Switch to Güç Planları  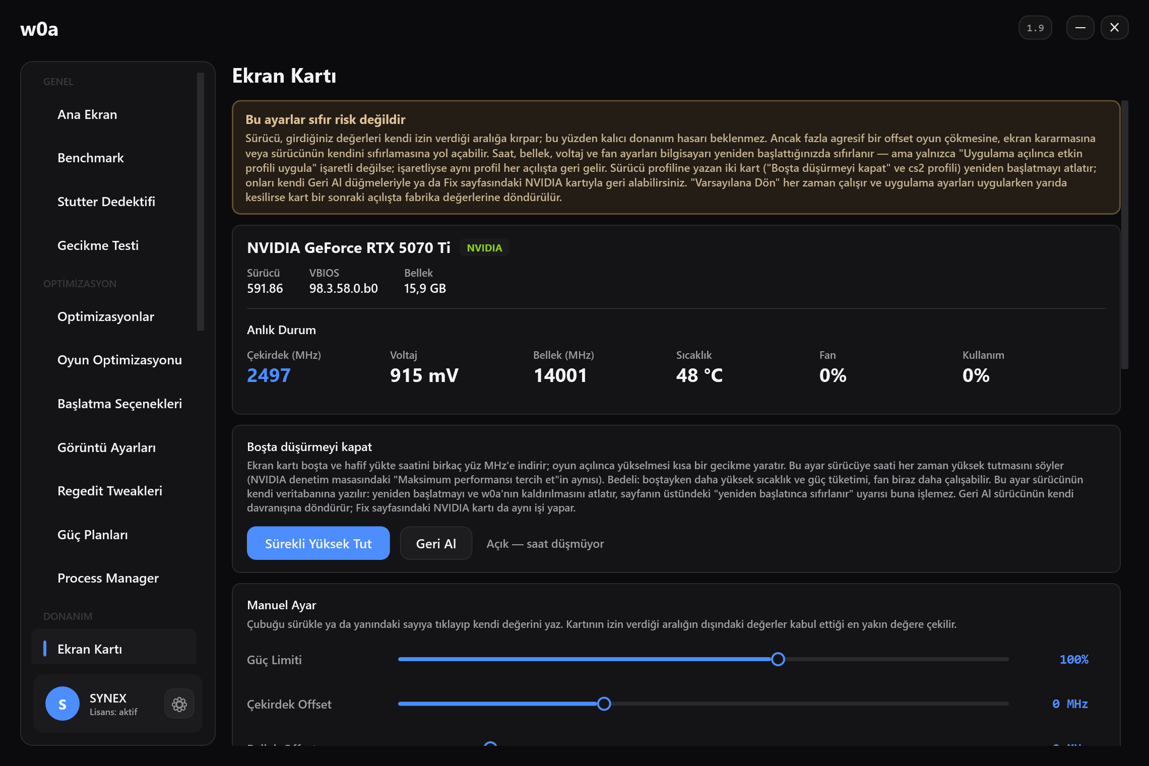click(114, 535)
